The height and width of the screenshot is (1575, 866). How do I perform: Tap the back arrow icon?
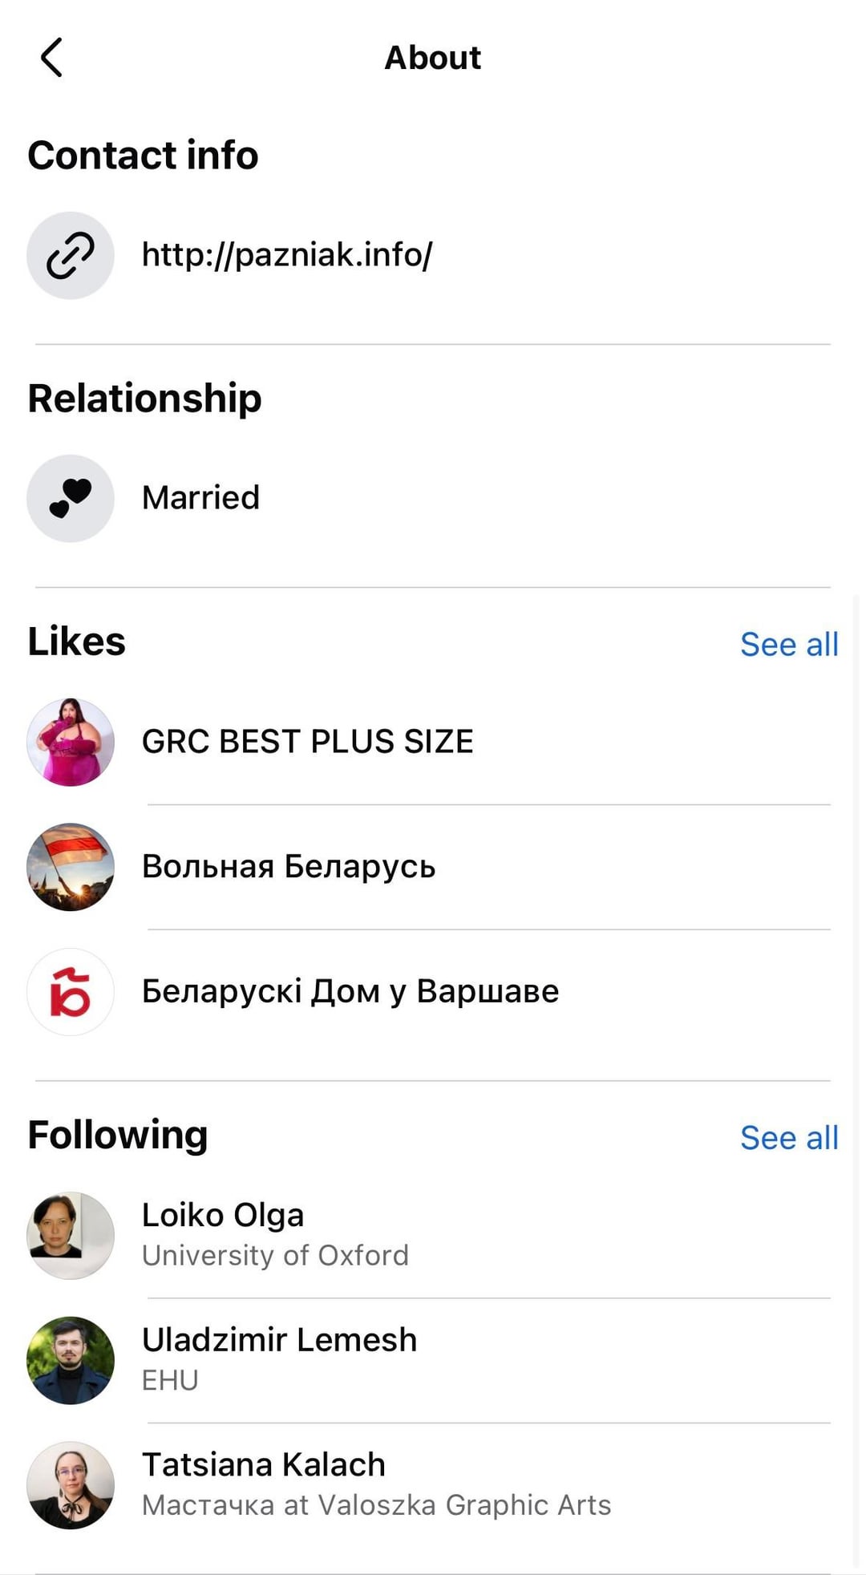[x=51, y=58]
